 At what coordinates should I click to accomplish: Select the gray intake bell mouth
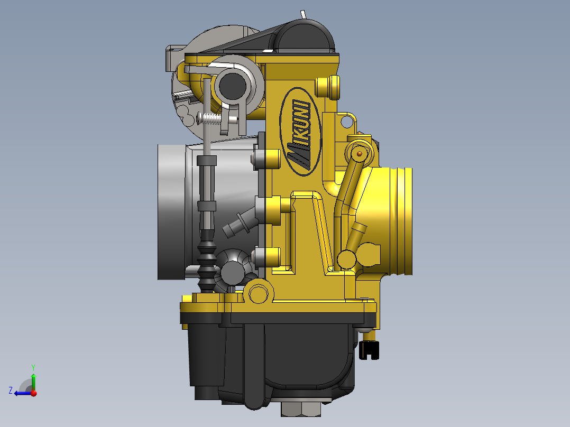point(171,212)
